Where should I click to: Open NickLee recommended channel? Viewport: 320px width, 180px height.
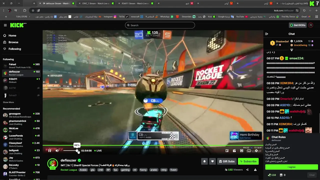tap(21, 130)
